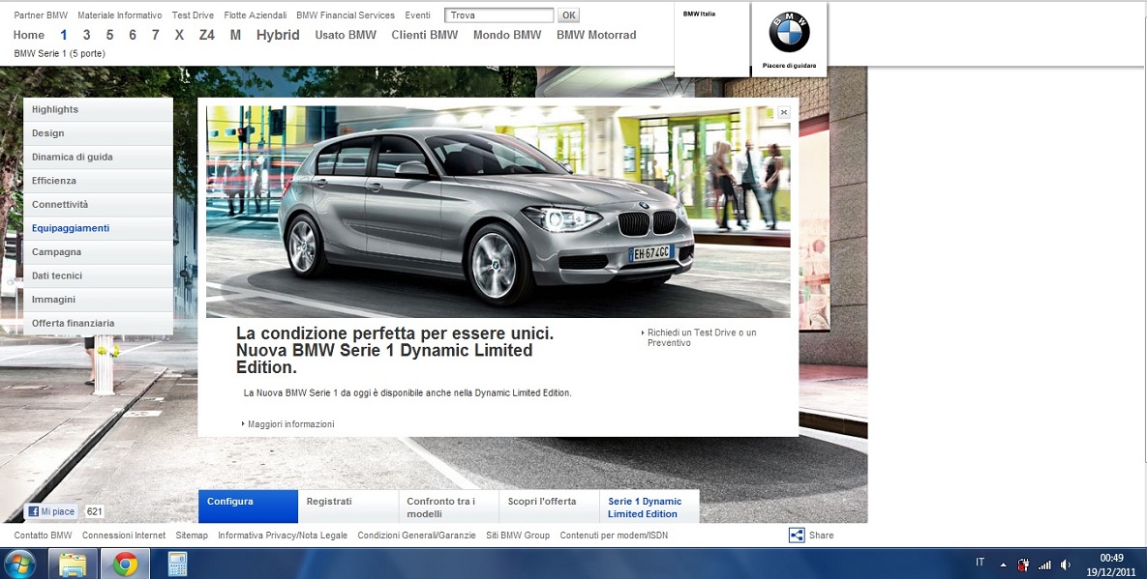
Task: Open Windows Explorer from the taskbar
Action: point(73,564)
